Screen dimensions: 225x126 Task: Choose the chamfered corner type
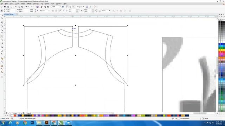pos(67,11)
